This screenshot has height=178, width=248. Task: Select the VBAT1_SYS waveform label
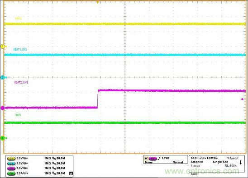click(x=20, y=49)
